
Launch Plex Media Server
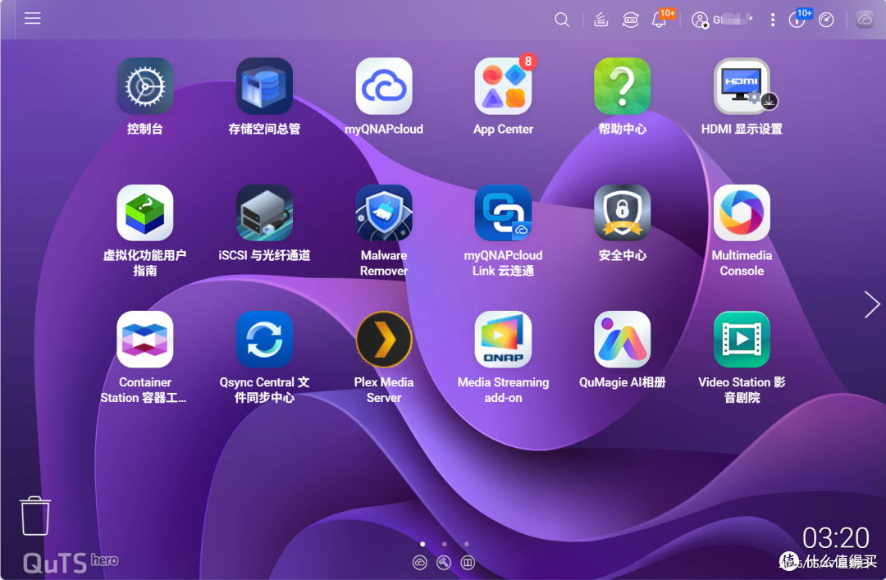(x=384, y=339)
